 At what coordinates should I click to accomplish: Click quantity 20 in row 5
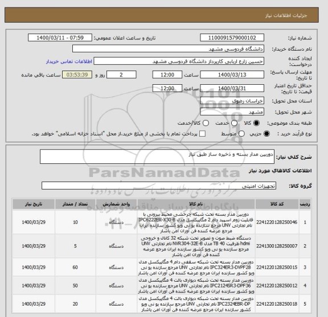pyautogui.click(x=75, y=304)
